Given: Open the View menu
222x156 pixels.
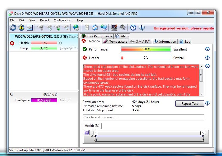Looking at the screenshot, I should tap(32, 20).
